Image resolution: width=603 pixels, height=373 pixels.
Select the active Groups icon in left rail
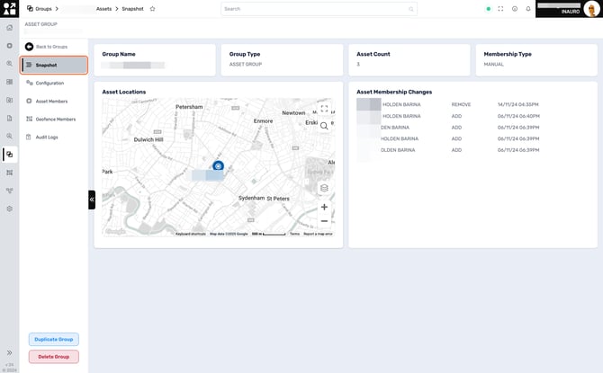[10, 155]
